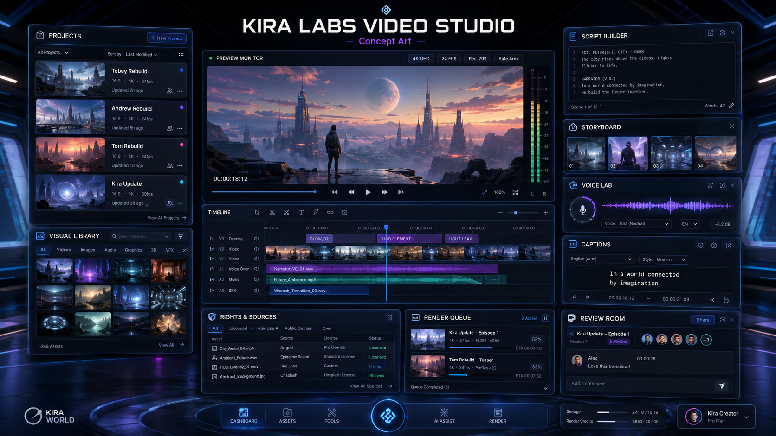
Task: Open storyboard frame 02 thumbnail
Action: 627,153
